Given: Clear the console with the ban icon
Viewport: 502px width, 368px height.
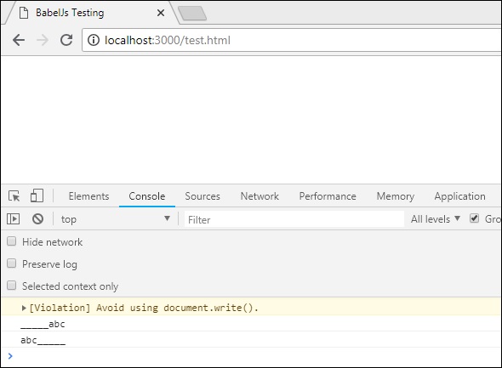Looking at the screenshot, I should [x=37, y=219].
